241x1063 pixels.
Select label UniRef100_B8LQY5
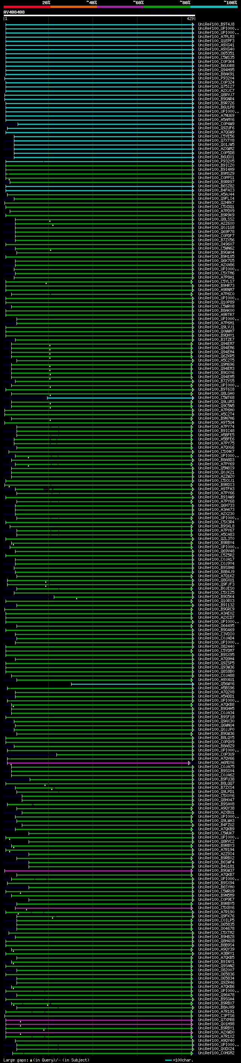click(216, 738)
